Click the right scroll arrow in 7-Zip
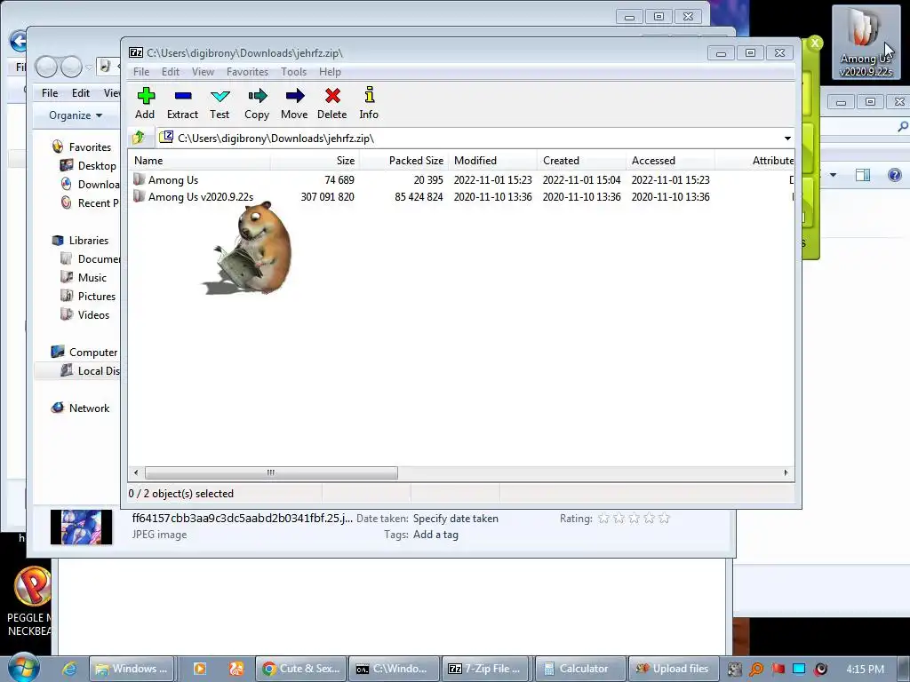 point(786,472)
